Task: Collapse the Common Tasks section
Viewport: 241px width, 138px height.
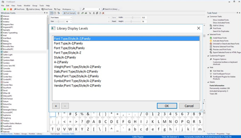Action: (208, 17)
